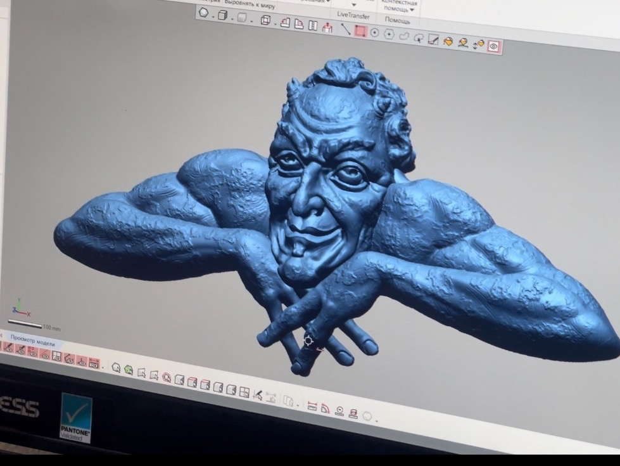Click the Помощь ribbon group label

pyautogui.click(x=397, y=21)
